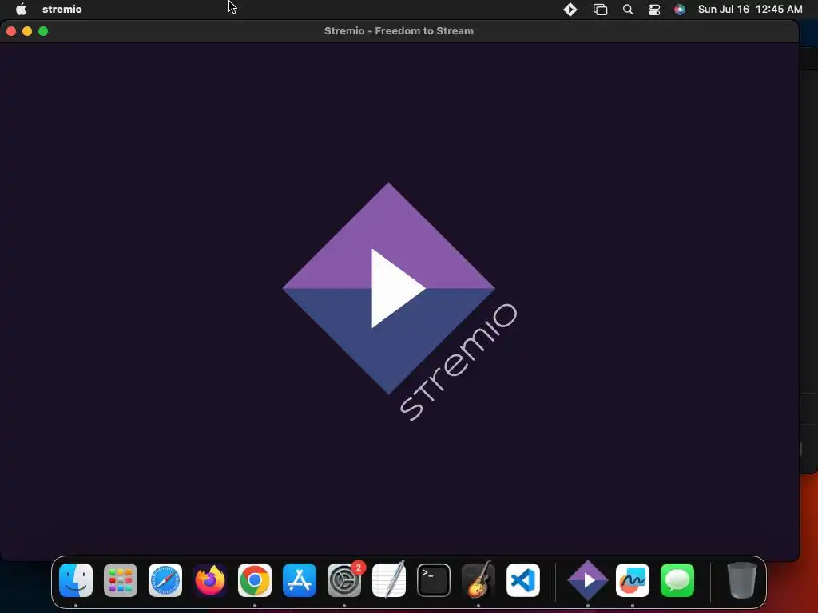Open Messages from the dock
The width and height of the screenshot is (818, 613).
pos(677,580)
